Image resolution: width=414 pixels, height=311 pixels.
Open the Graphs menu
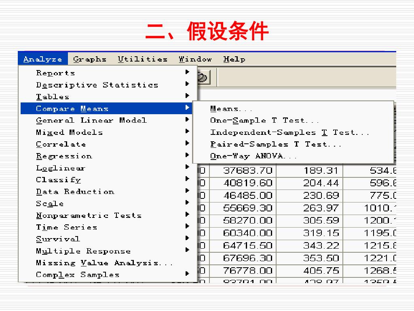[90, 59]
